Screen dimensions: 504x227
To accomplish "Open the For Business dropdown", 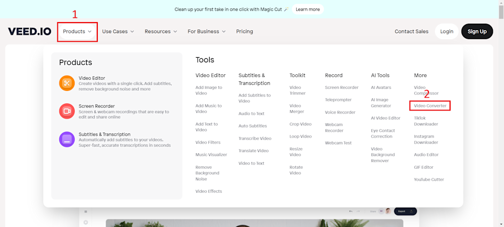I will 206,31.
